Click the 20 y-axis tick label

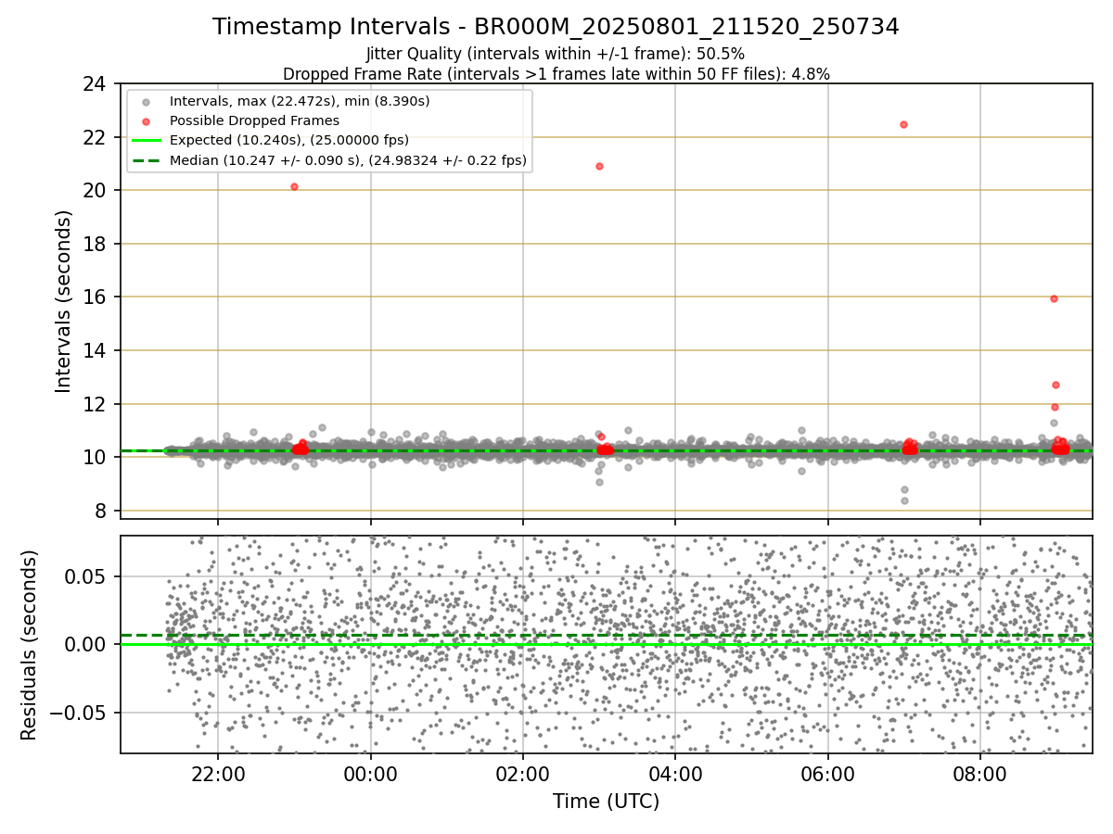tap(94, 191)
